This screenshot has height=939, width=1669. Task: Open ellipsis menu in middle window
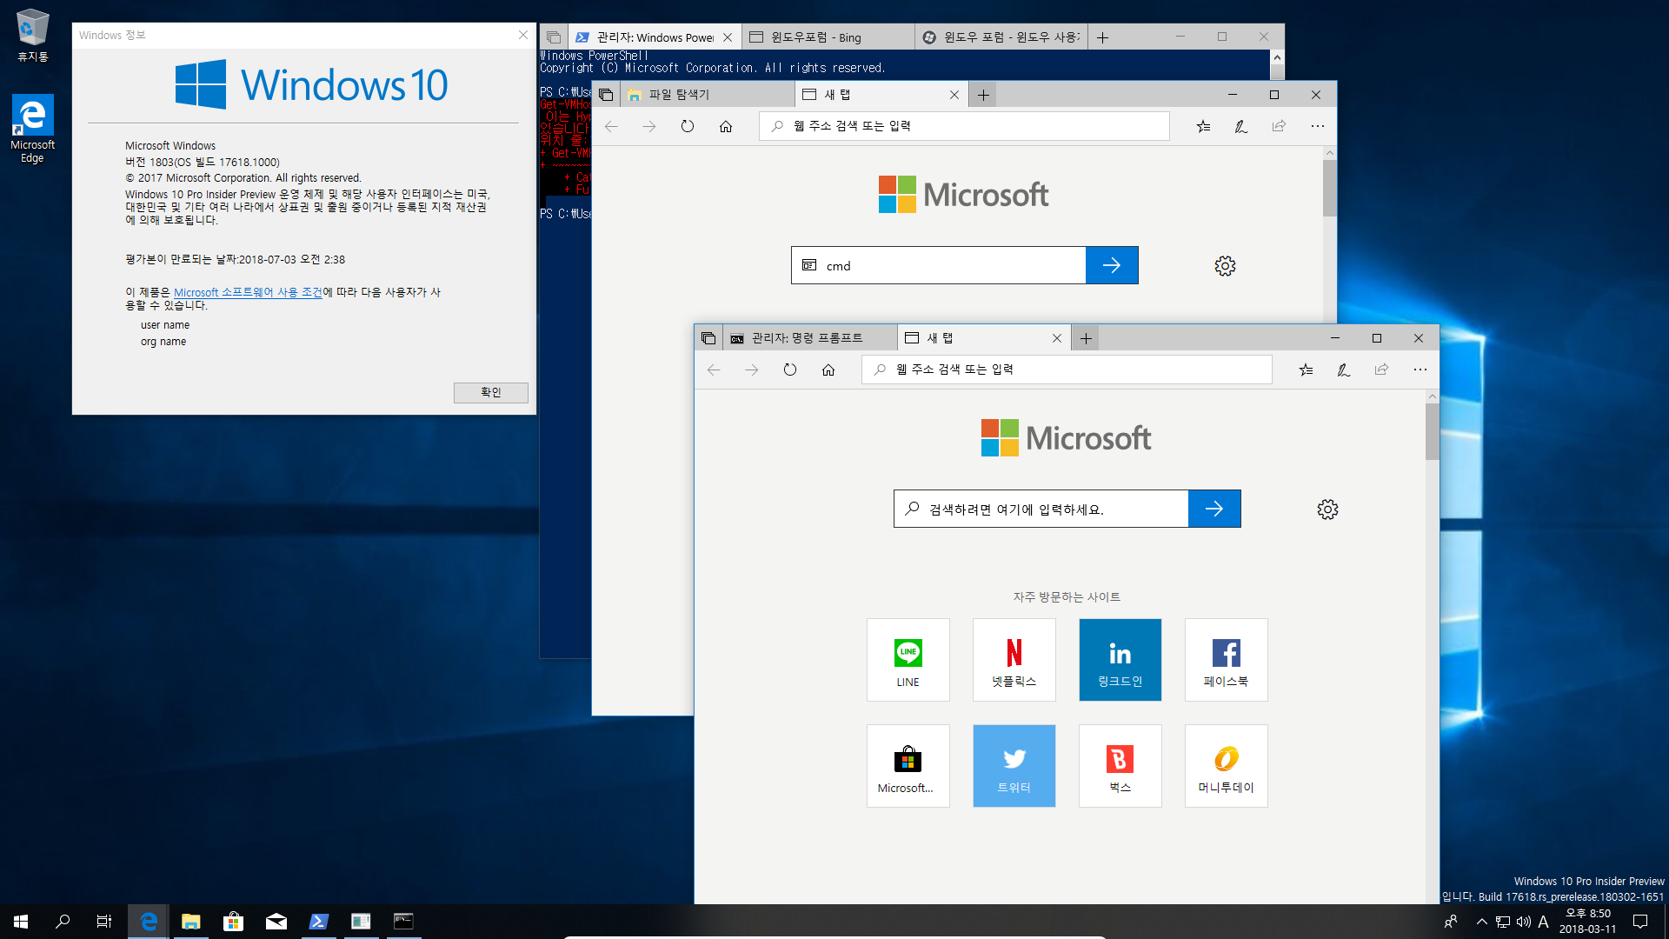click(x=1317, y=126)
